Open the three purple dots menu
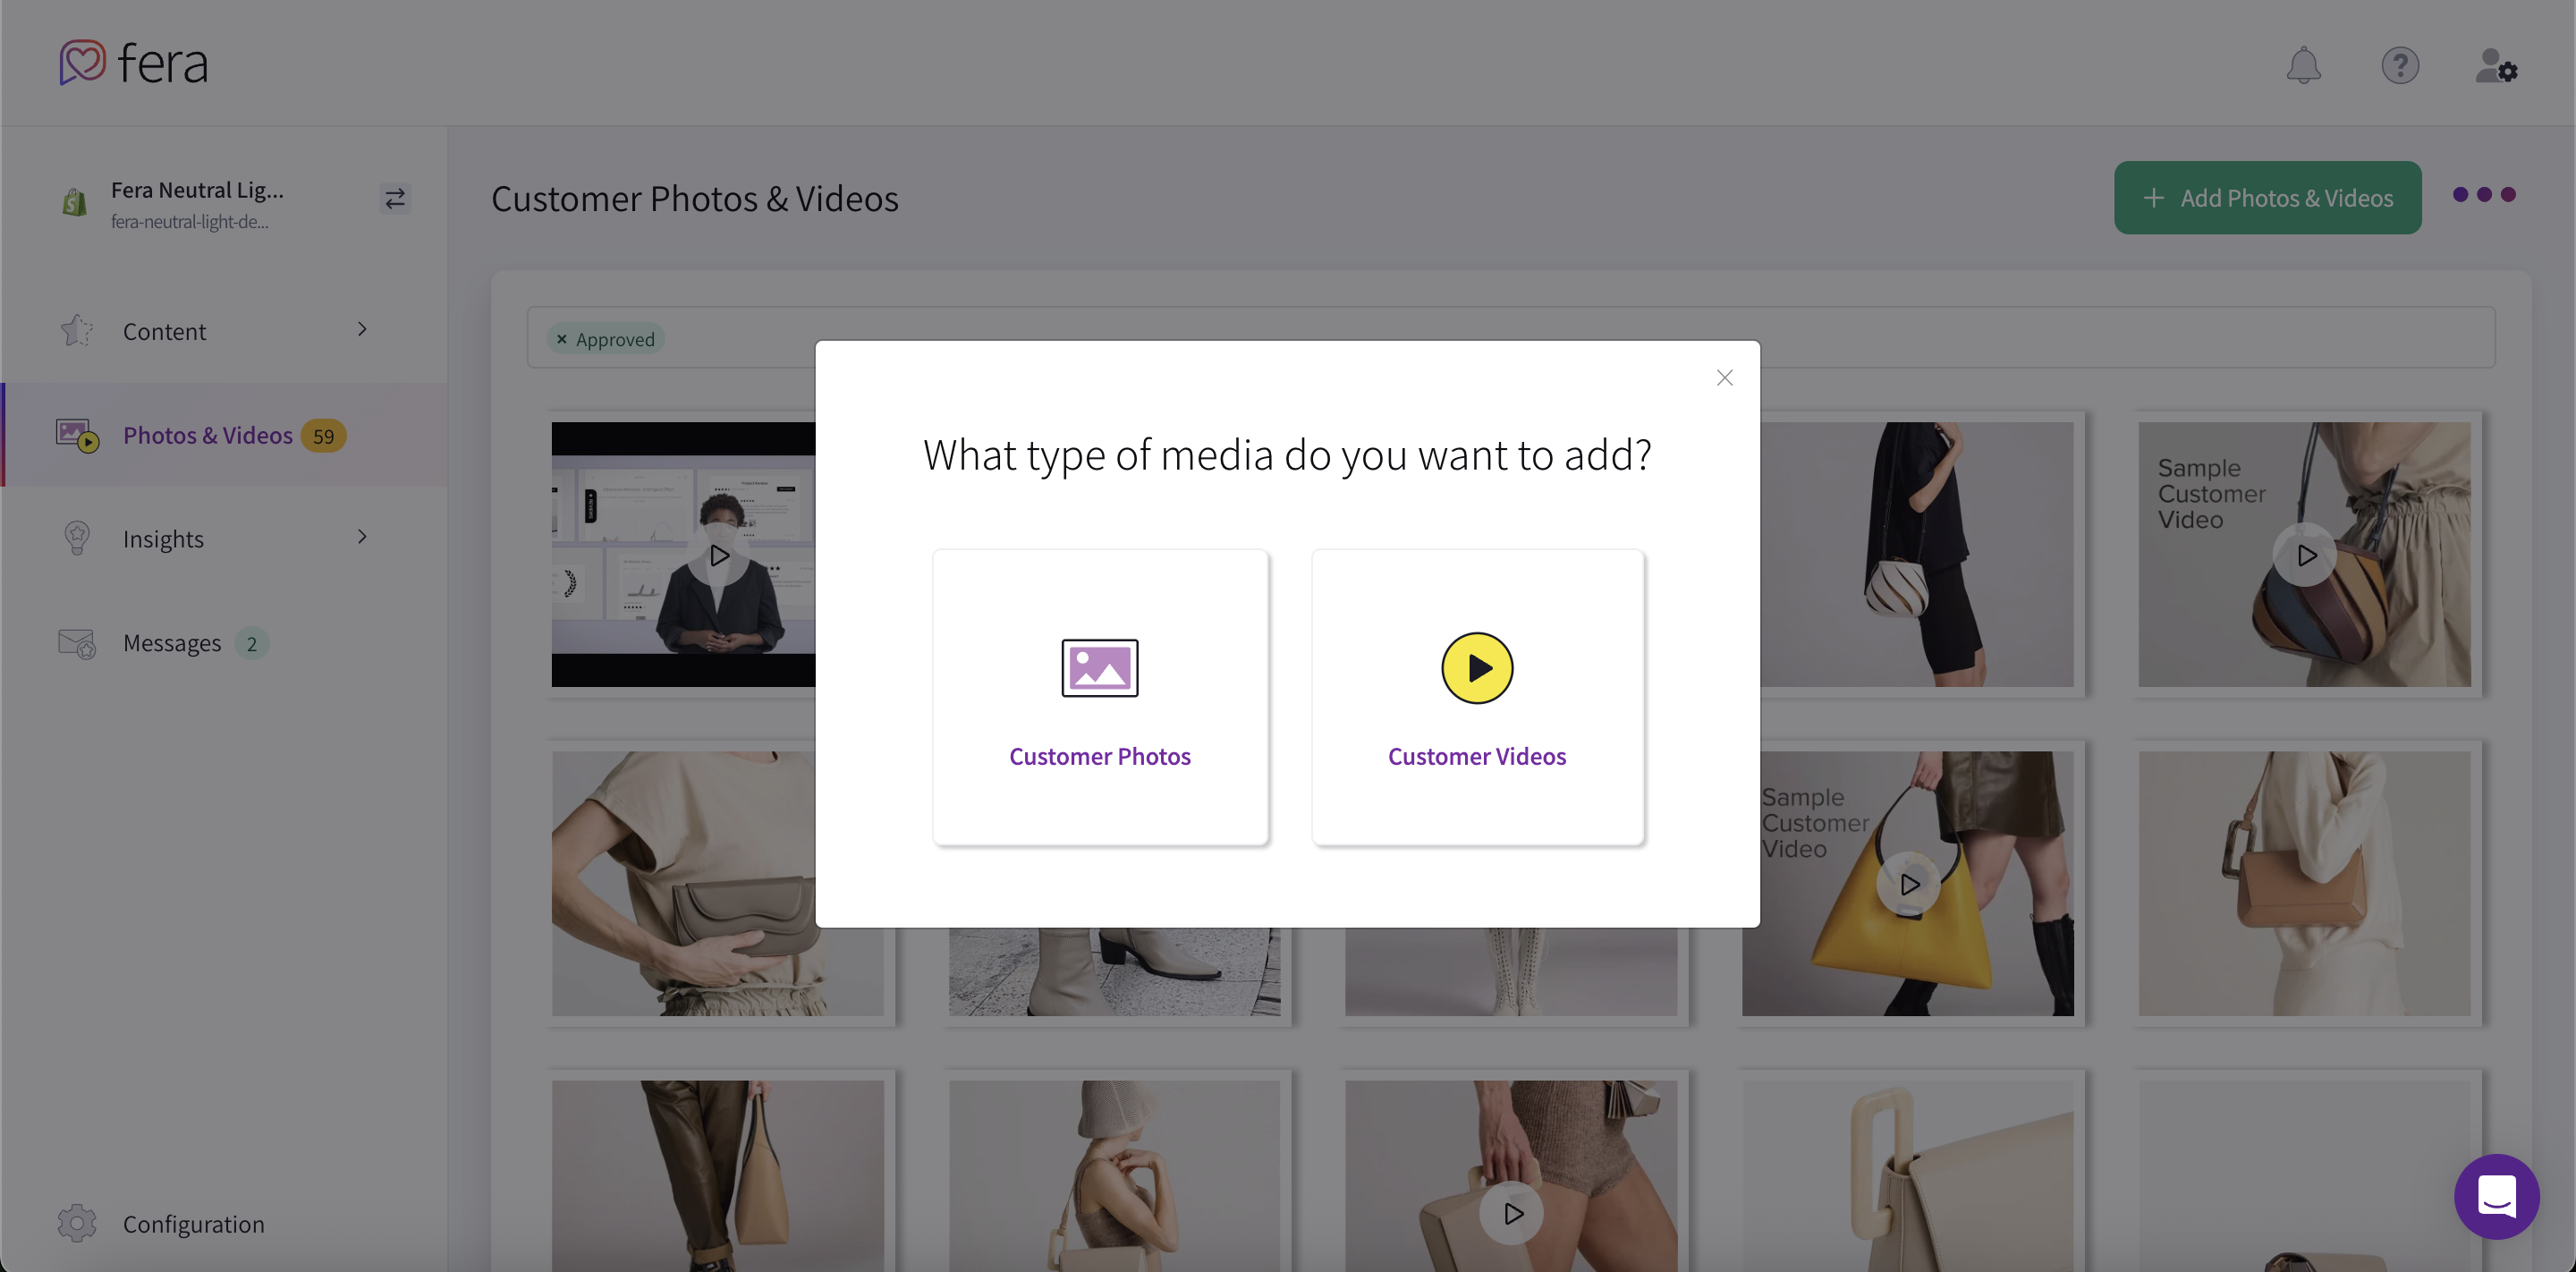The height and width of the screenshot is (1272, 2576). coord(2484,195)
